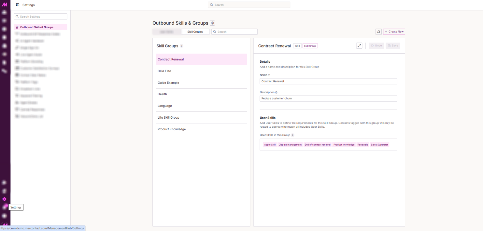The image size is (483, 231).
Task: Edit the Name field containing Contract Renewal
Action: tap(328, 81)
